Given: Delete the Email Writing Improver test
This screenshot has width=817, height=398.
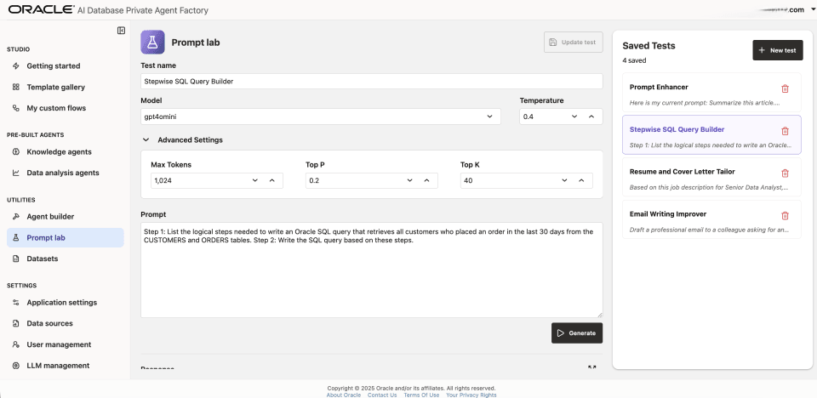Looking at the screenshot, I should pos(785,216).
